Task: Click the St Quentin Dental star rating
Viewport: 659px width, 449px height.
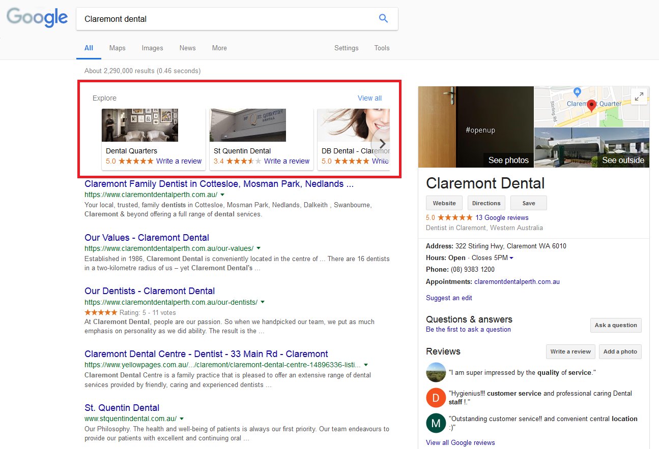Action: (244, 161)
